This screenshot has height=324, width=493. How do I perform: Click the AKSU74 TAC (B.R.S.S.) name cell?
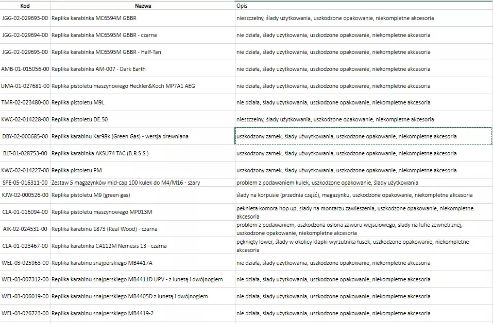click(142, 153)
